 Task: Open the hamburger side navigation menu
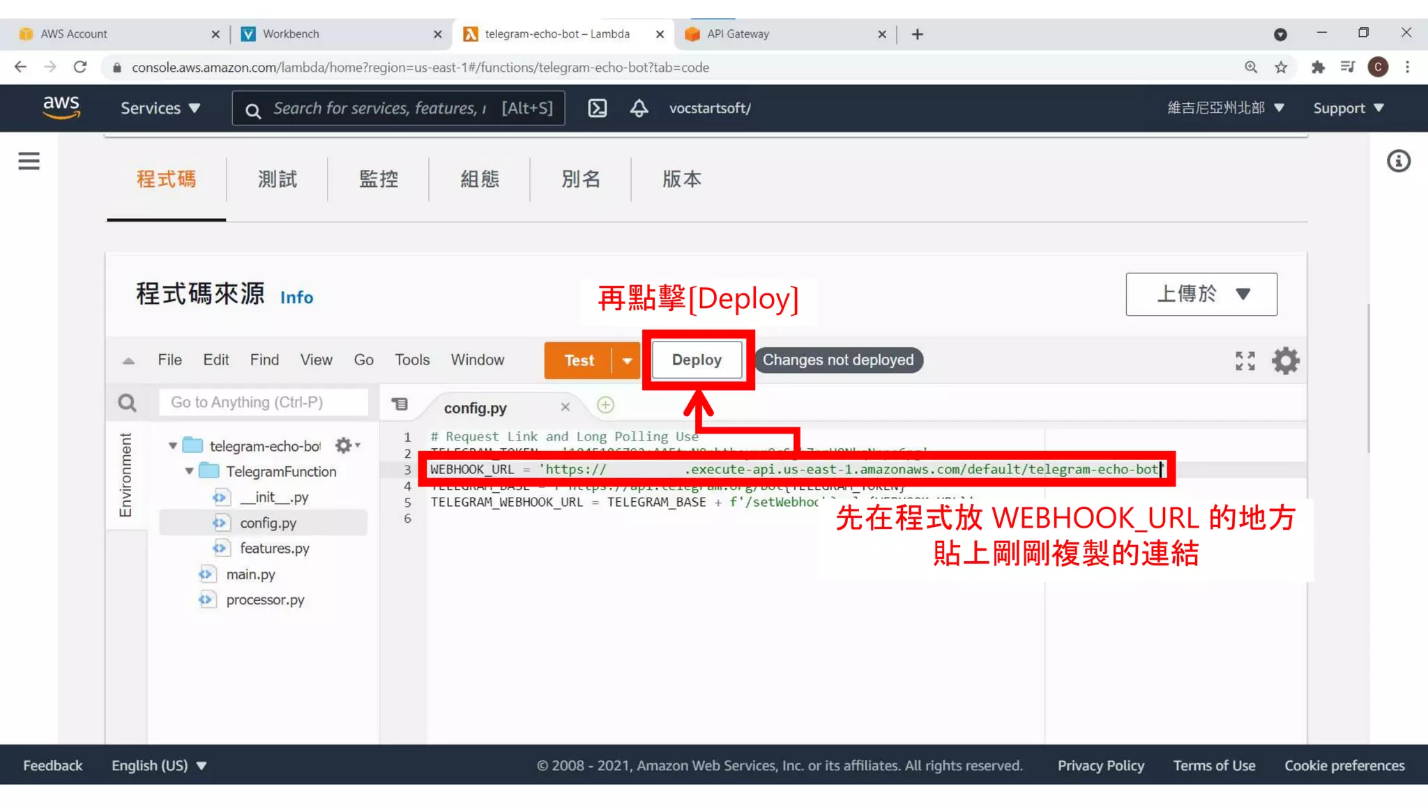29,161
